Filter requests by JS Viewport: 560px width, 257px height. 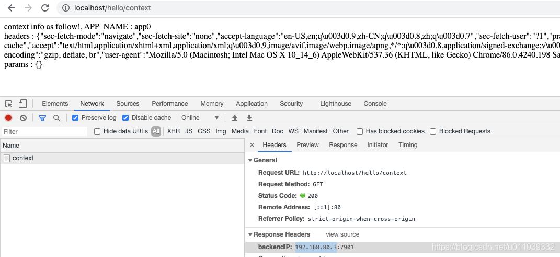[x=189, y=131]
